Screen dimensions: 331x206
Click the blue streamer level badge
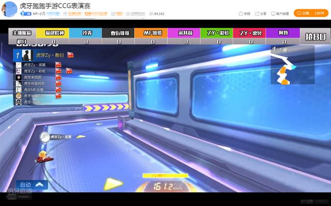click(x=26, y=14)
